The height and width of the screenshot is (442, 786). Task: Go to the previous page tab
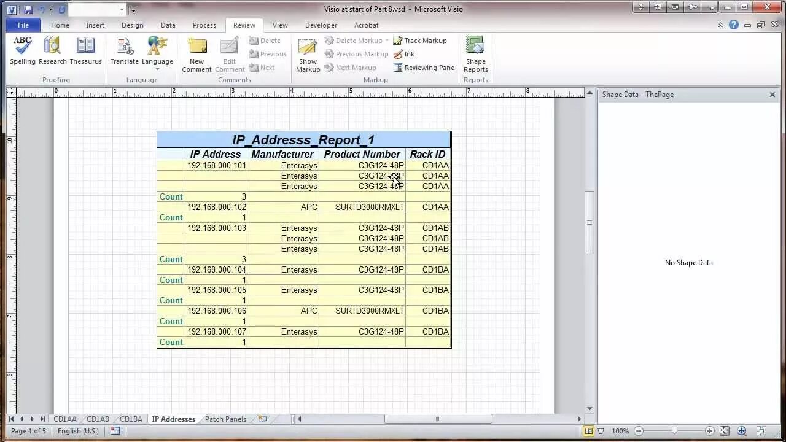point(21,419)
